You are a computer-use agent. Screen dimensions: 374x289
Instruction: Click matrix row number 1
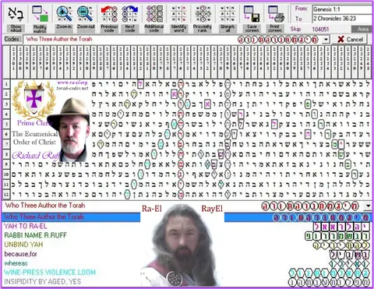tap(6, 84)
